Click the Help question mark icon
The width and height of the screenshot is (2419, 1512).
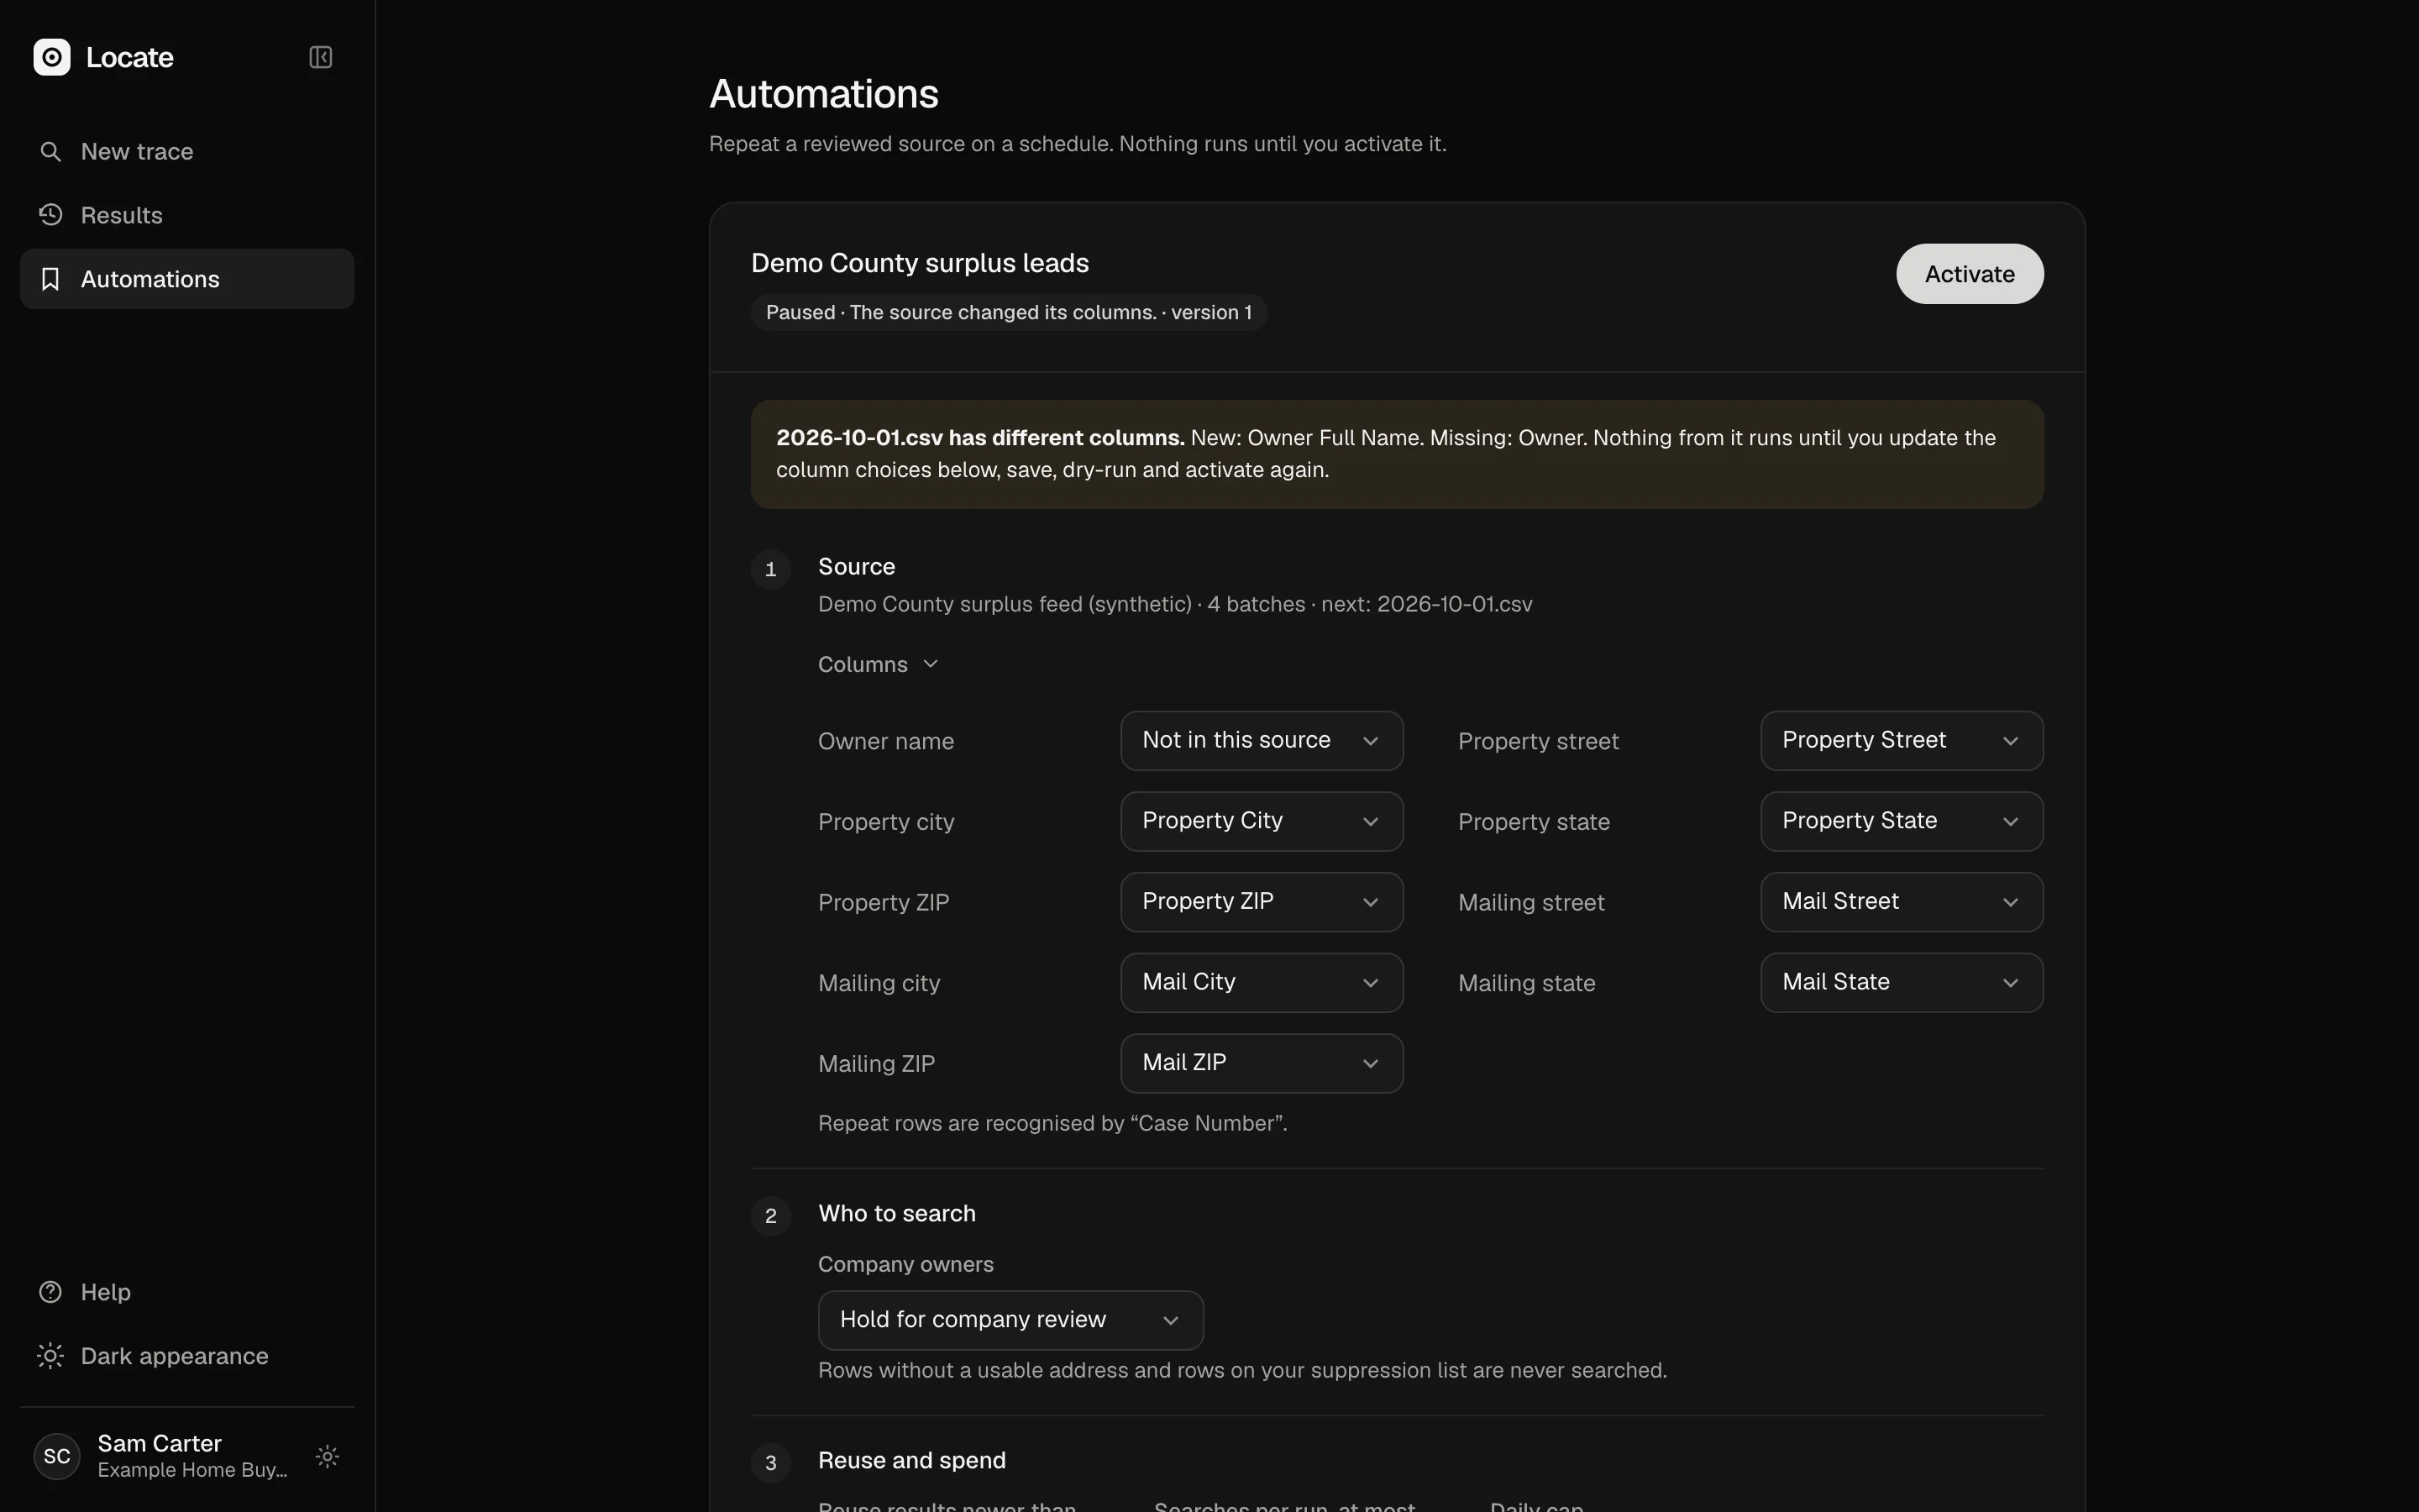50,1292
